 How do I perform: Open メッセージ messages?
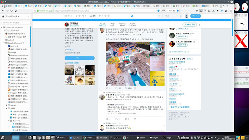click(x=104, y=16)
